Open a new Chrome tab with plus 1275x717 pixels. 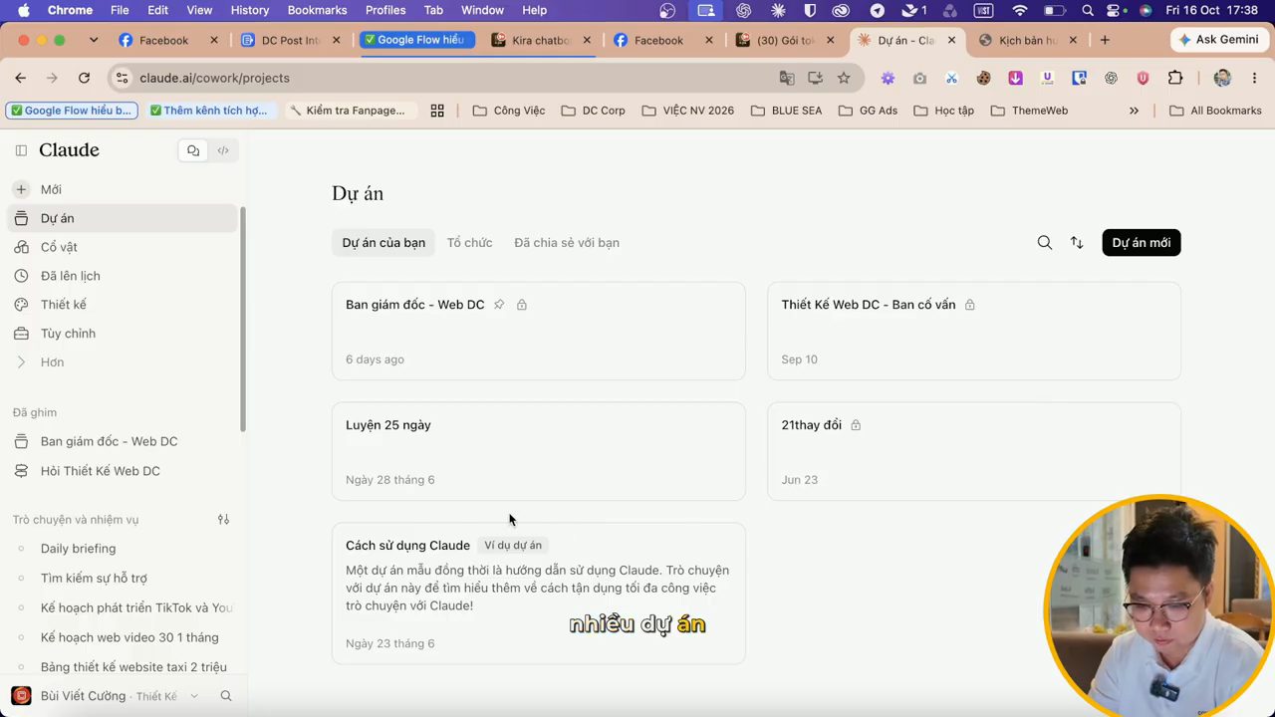(1105, 40)
